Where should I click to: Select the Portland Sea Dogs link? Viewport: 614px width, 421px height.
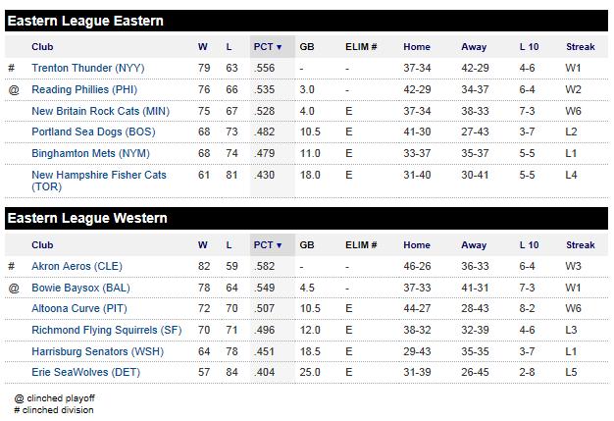click(x=90, y=132)
